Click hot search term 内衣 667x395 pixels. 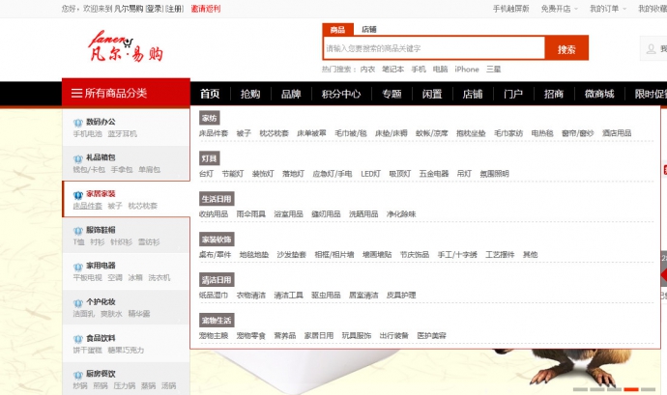point(367,69)
